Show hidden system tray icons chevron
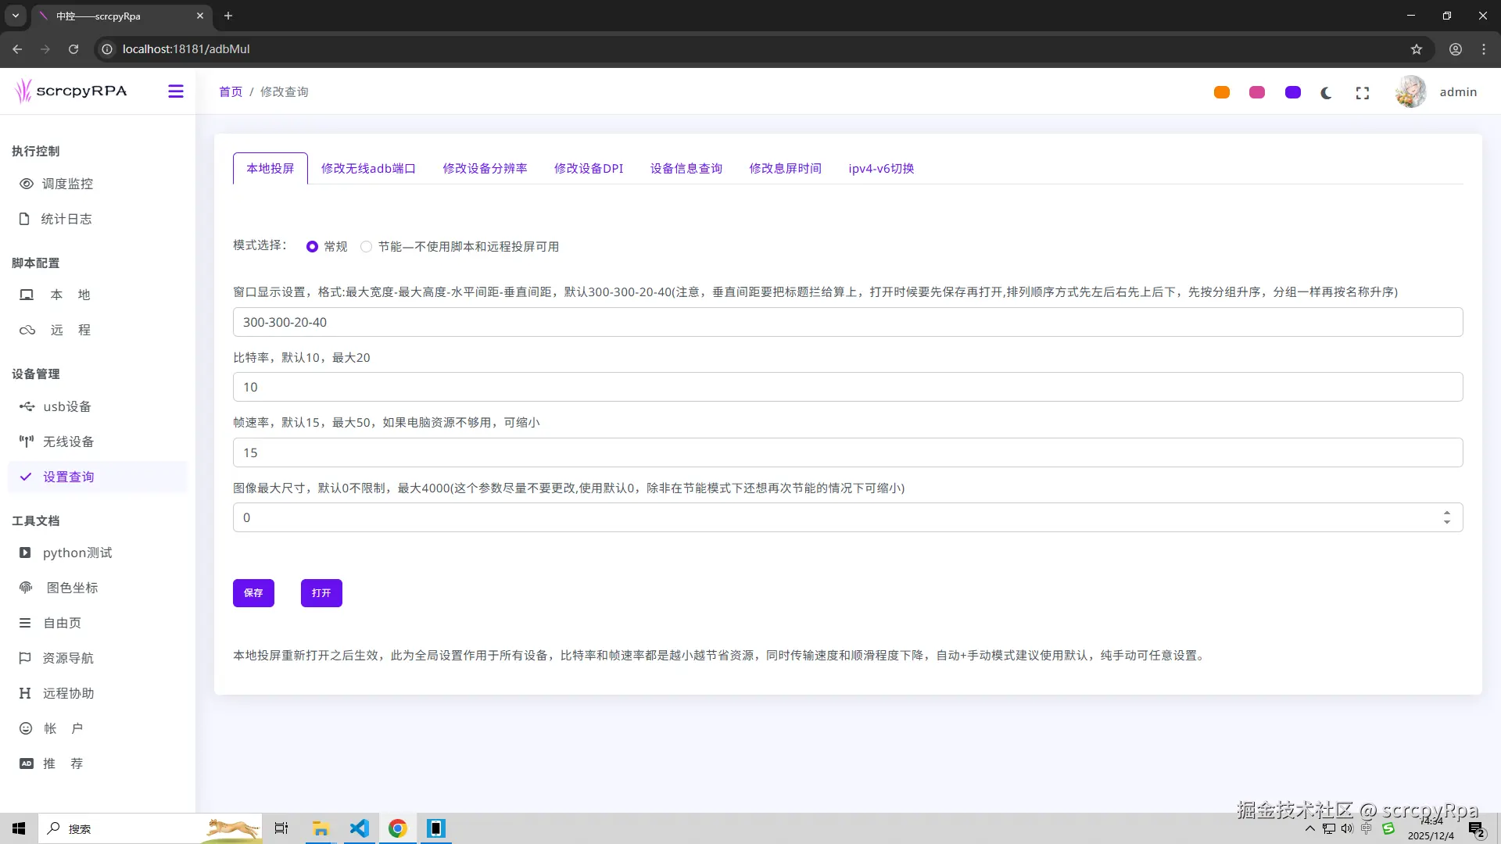Image resolution: width=1501 pixels, height=844 pixels. pos(1310,828)
